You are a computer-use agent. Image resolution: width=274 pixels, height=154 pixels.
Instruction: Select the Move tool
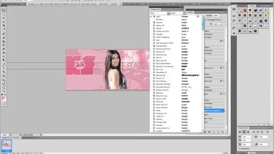coord(4,11)
